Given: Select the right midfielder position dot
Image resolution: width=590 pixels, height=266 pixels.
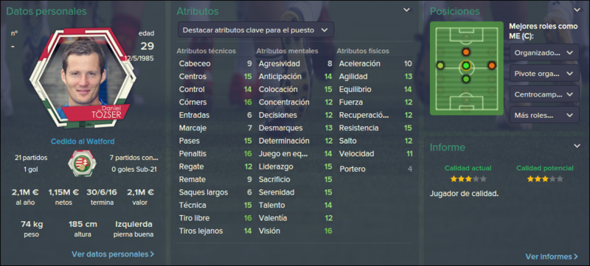Looking at the screenshot, I should pyautogui.click(x=492, y=66).
